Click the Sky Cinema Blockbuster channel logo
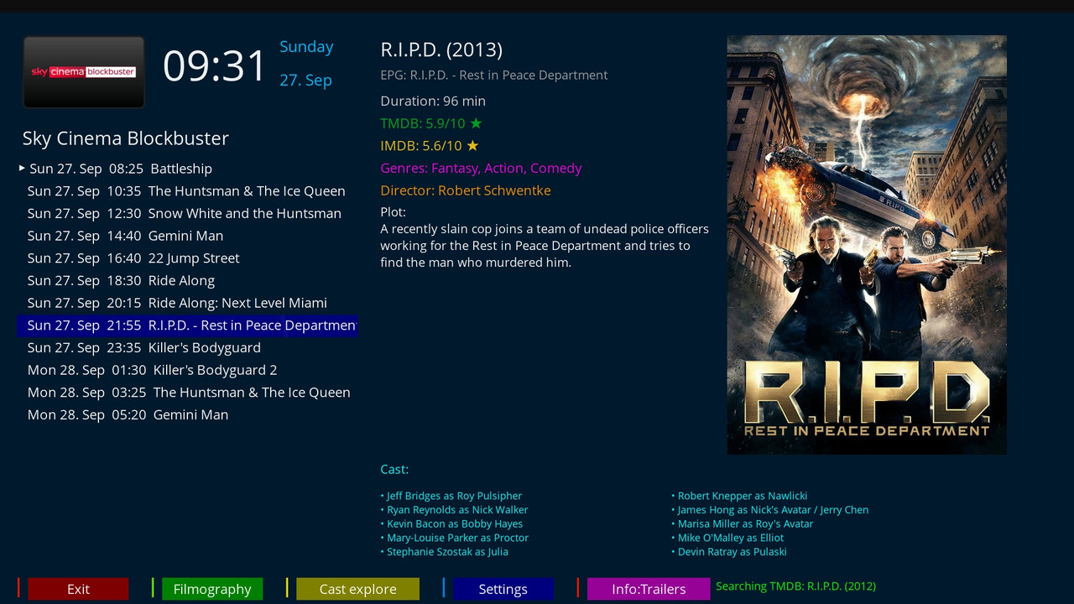This screenshot has height=604, width=1074. click(84, 72)
